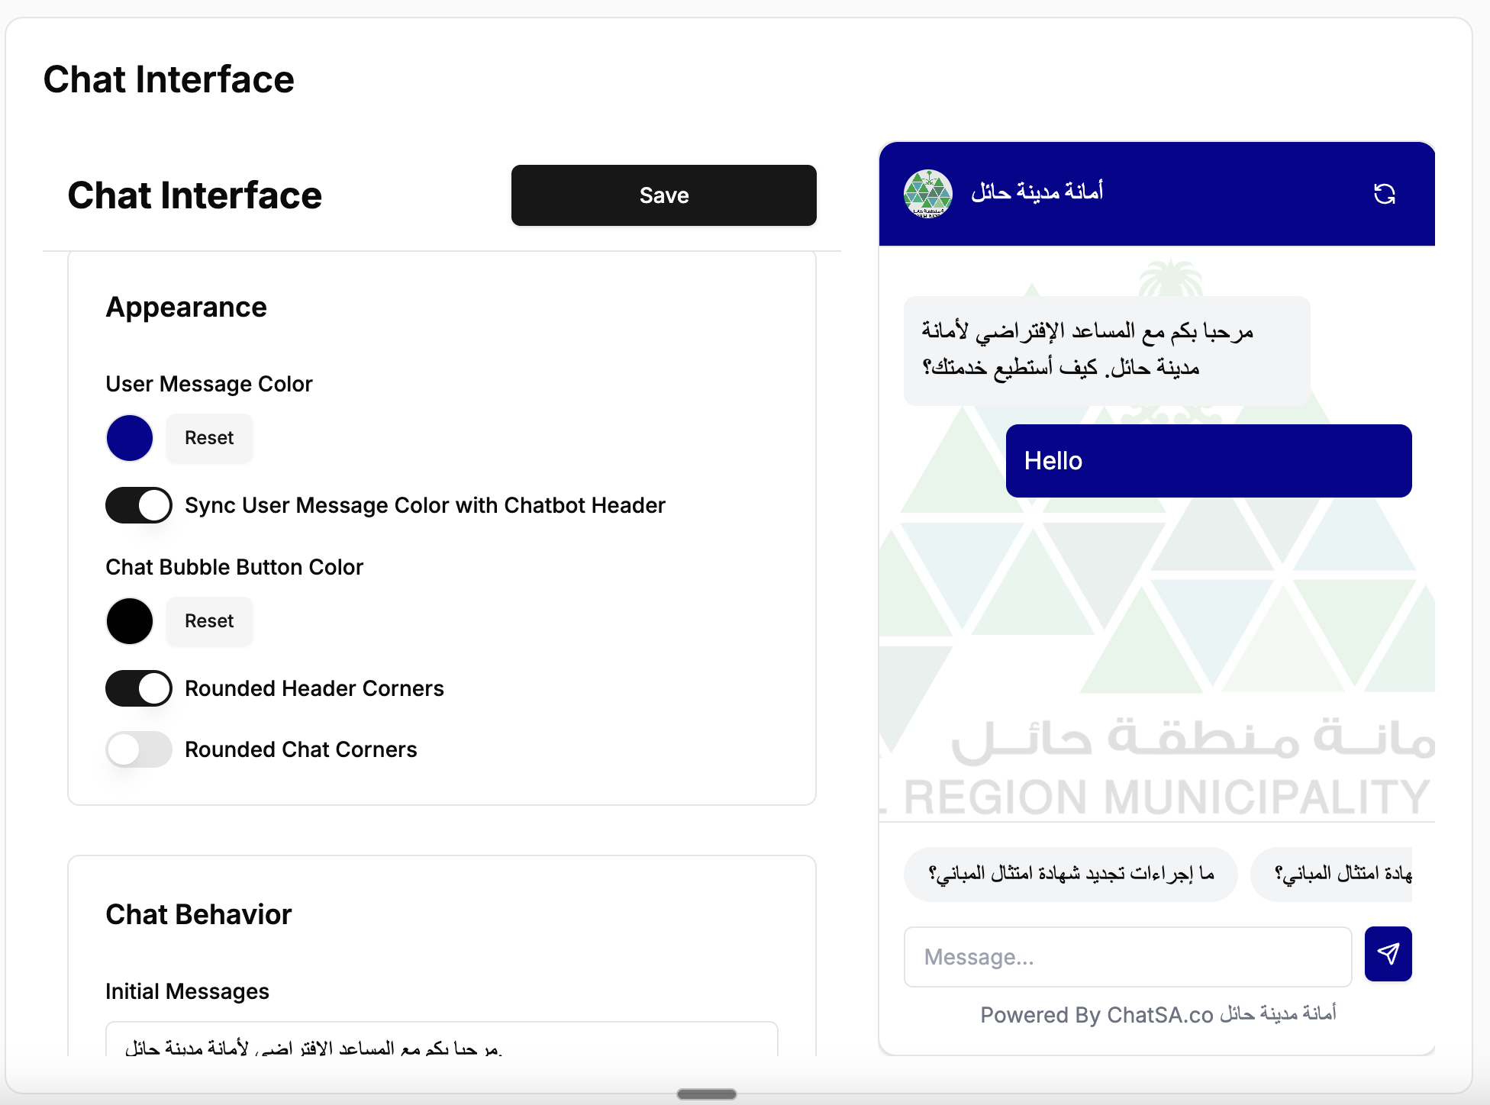Click the refresh chat icon in header

[x=1384, y=194]
